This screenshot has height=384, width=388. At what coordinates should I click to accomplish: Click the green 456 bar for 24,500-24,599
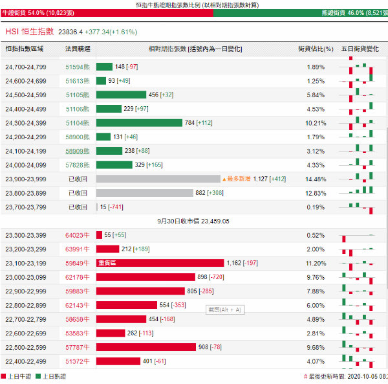coord(121,95)
